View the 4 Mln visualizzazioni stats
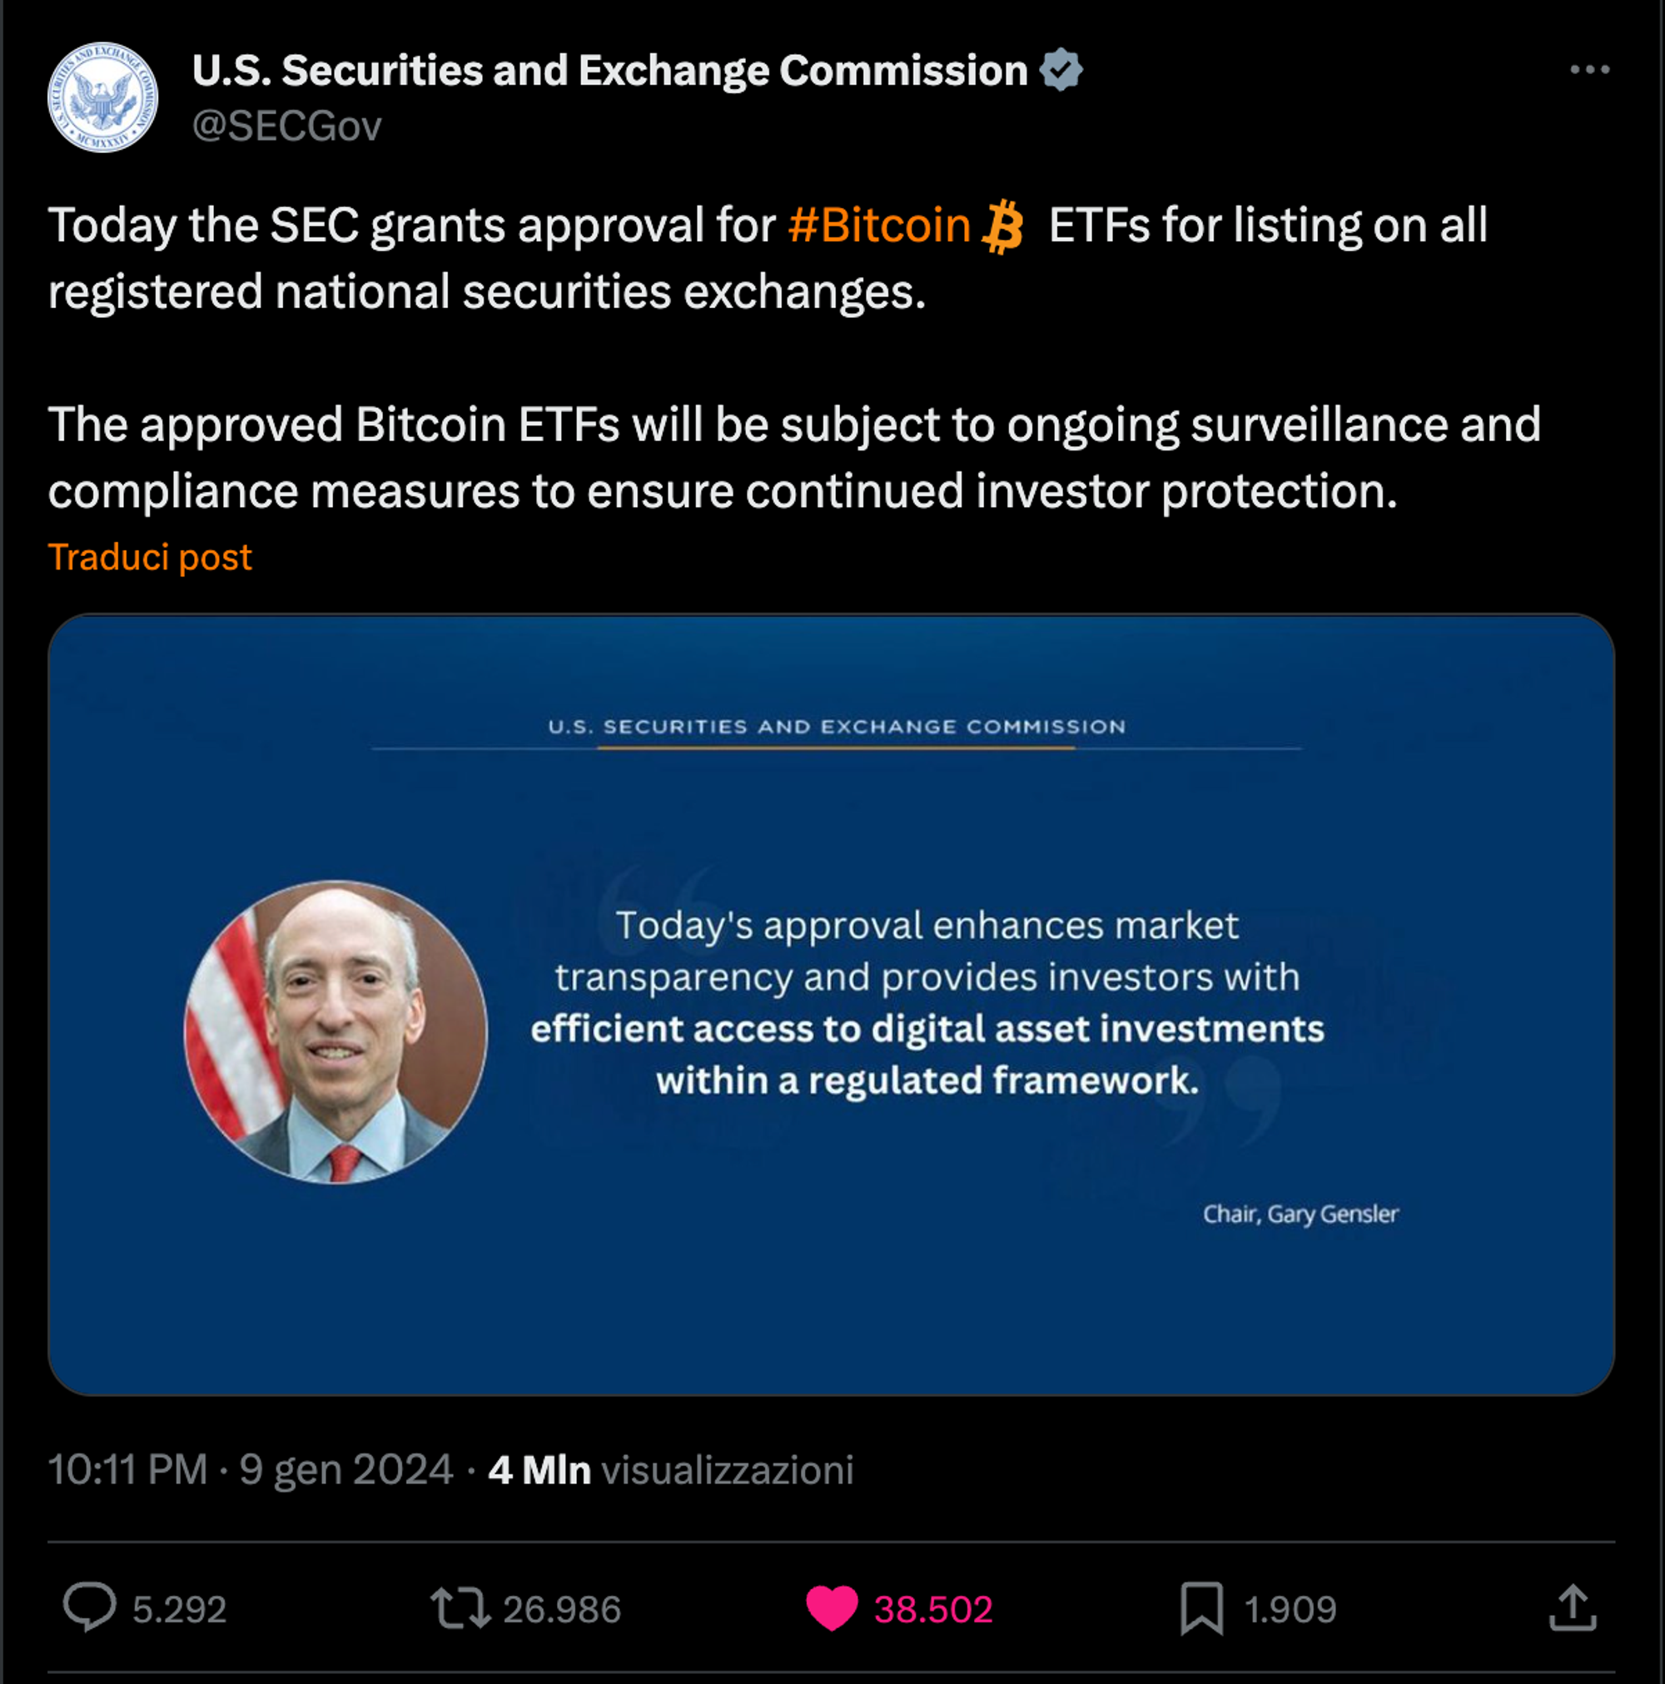Screen dimensions: 1665x1684 click(x=669, y=1469)
